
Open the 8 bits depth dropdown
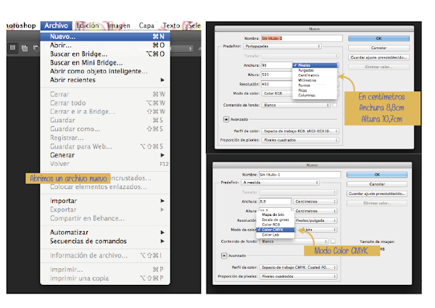coord(318,230)
